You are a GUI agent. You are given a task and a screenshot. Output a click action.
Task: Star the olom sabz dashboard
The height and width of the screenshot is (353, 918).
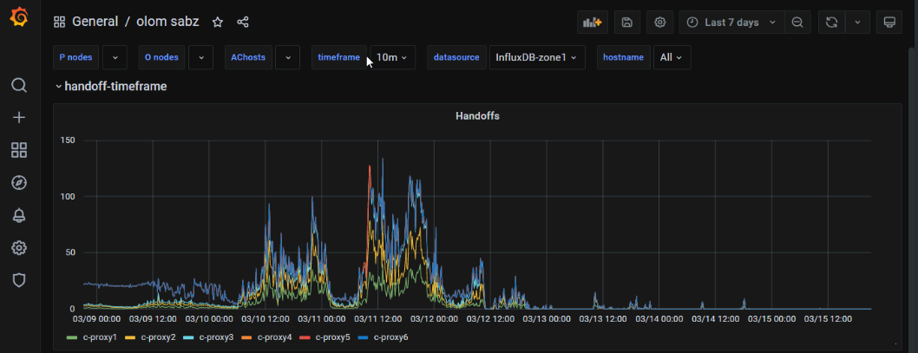click(218, 22)
